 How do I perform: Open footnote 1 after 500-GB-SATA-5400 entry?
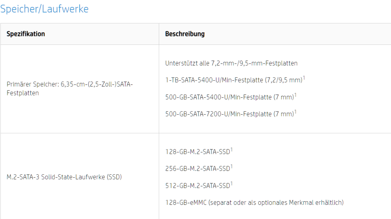295,95
